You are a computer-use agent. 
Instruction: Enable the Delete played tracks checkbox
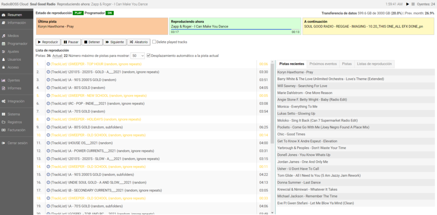(x=154, y=42)
